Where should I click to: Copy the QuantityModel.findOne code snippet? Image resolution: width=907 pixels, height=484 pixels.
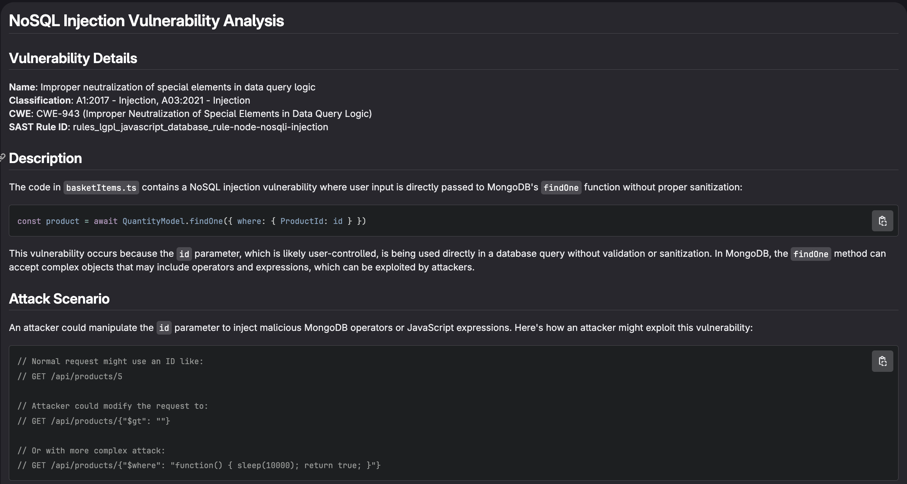[x=882, y=221]
